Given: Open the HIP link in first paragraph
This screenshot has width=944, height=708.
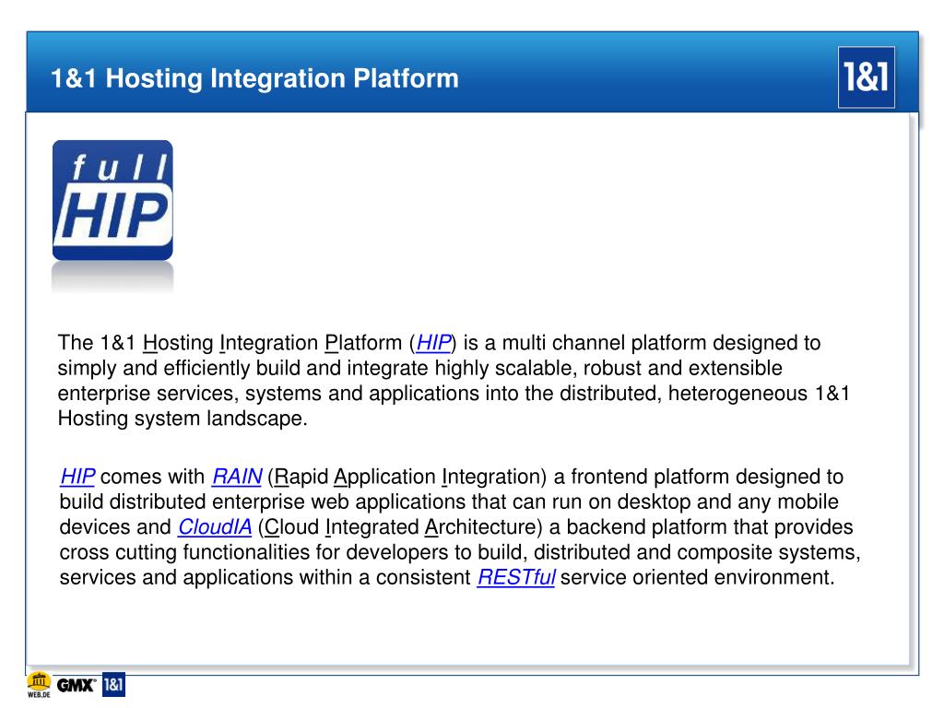Looking at the screenshot, I should (433, 343).
